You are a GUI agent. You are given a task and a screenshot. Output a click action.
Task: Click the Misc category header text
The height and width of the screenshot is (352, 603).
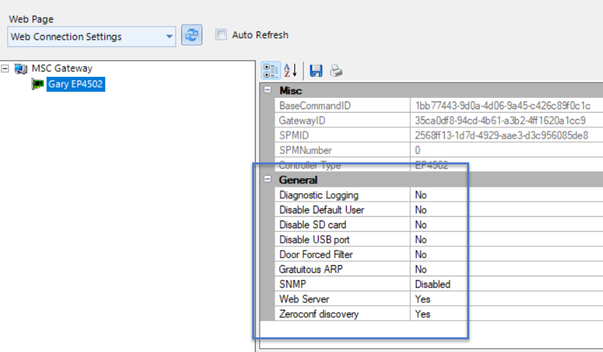click(x=291, y=91)
